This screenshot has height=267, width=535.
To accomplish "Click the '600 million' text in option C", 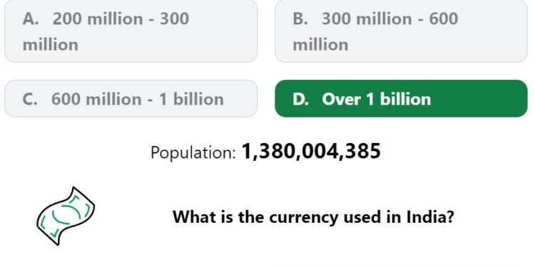I will point(96,99).
